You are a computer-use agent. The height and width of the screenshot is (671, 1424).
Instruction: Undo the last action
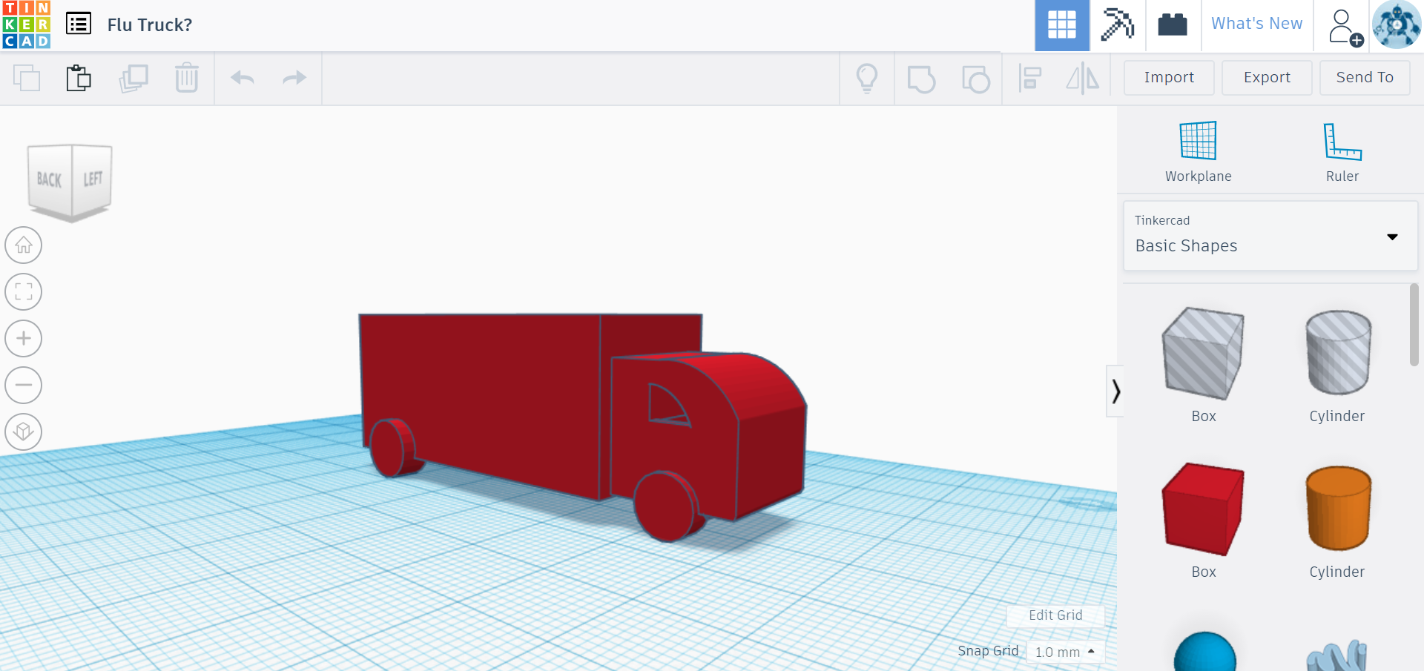click(x=243, y=78)
